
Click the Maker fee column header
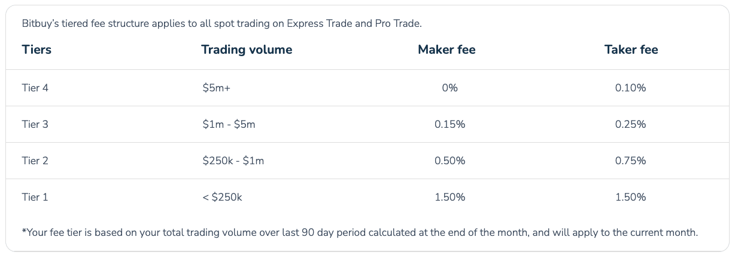(x=447, y=50)
